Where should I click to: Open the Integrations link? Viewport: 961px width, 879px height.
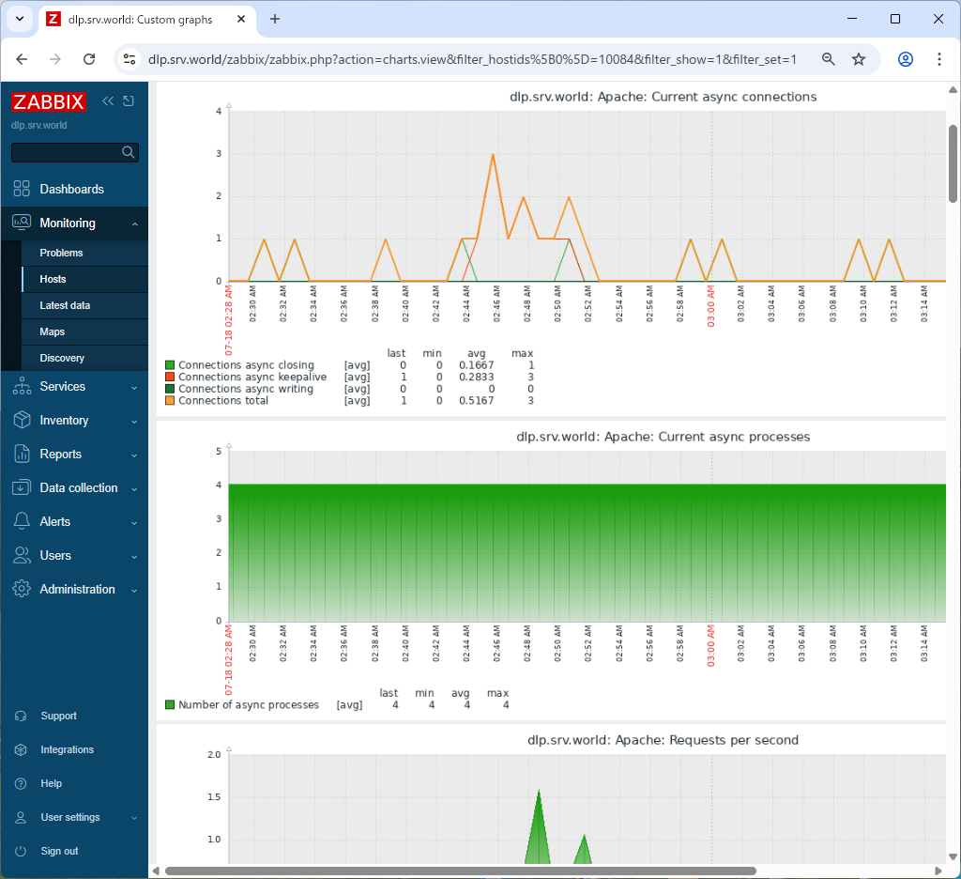(68, 749)
